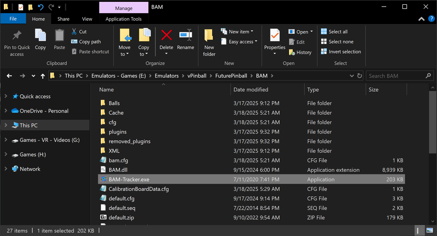Click the Manage contextual tab
Screen dimensions: 437x236
[x=124, y=8]
